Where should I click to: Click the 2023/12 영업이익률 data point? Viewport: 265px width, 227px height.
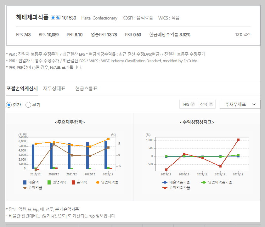click(108, 139)
